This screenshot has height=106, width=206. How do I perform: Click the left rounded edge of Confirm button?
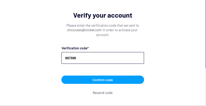(64, 80)
